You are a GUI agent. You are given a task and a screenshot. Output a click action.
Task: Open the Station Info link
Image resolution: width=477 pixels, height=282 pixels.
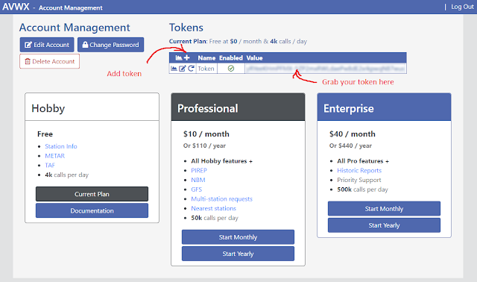61,146
